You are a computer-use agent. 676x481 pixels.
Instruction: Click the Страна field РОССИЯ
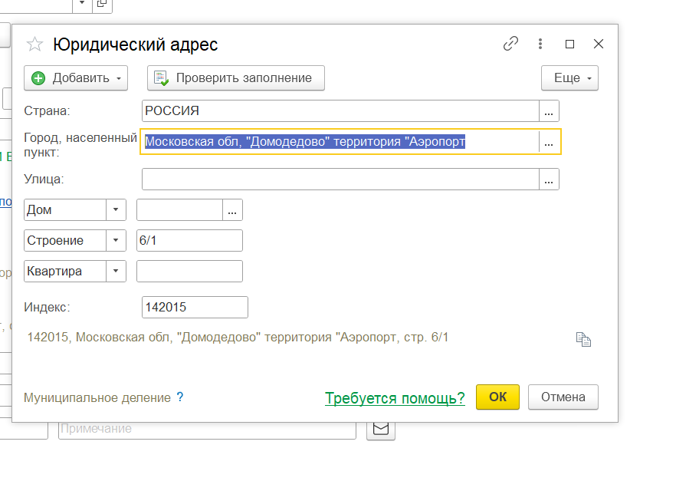[340, 111]
